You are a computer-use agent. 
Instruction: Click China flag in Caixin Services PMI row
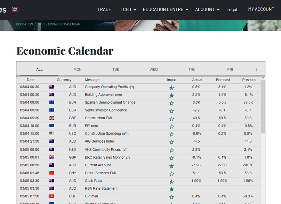point(52,173)
